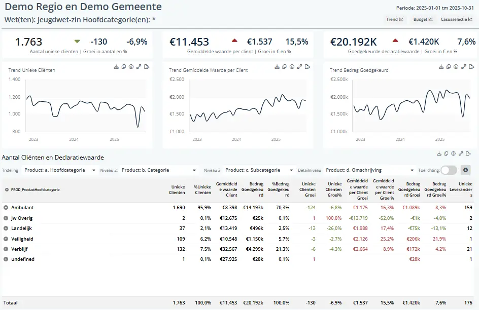Download the Trend Unieke Cliënten chart
Viewport: 479px width, 310px height.
point(116,67)
